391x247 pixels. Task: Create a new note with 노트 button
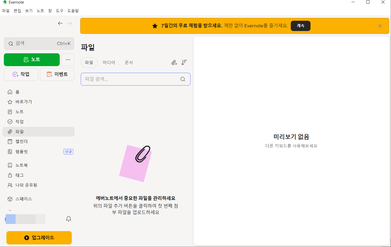click(x=32, y=59)
